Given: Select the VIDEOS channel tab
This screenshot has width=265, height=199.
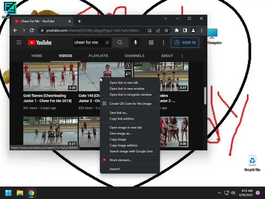Looking at the screenshot, I should click(x=65, y=56).
